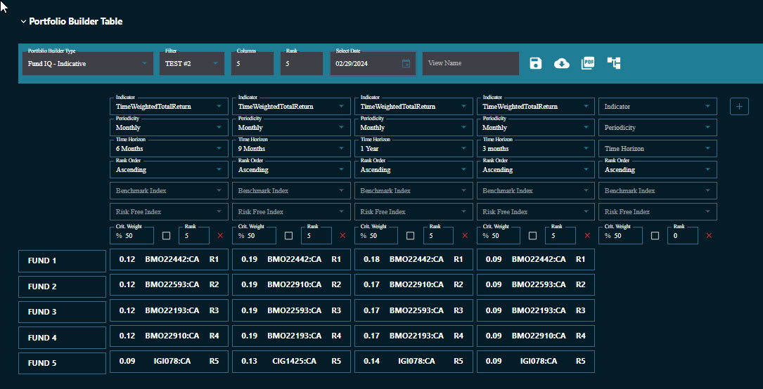
Task: Click the hierarchy tree icon in toolbar
Action: tap(614, 63)
